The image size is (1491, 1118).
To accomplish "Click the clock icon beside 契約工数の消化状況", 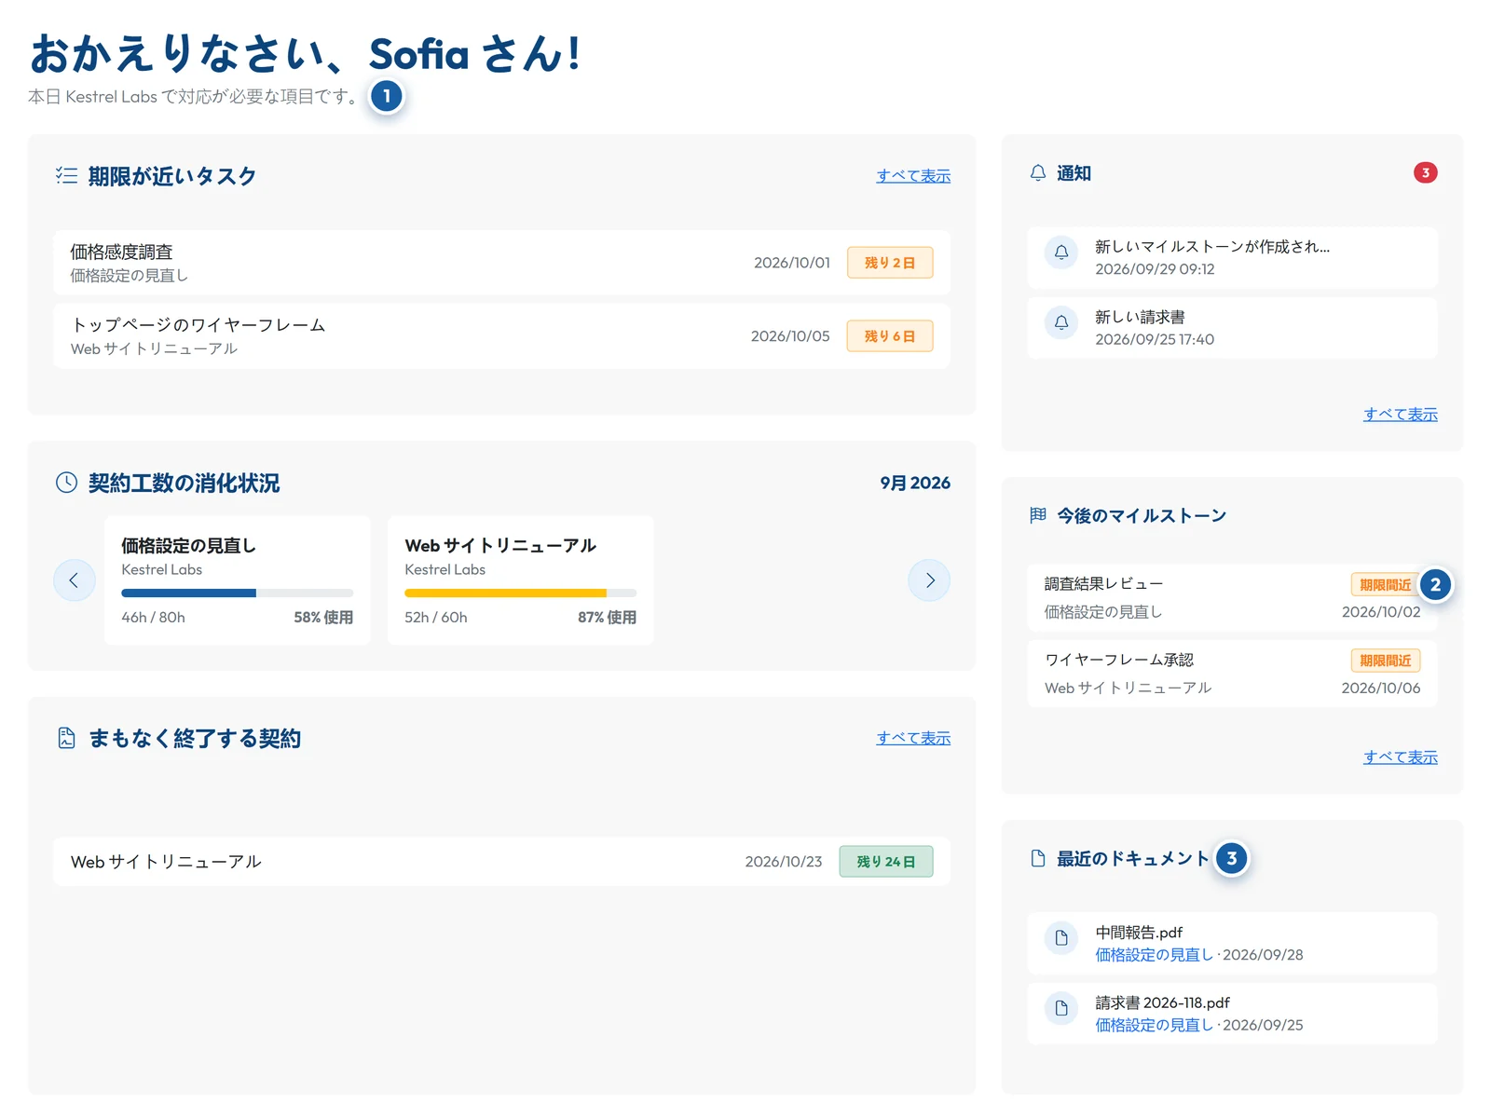I will point(66,483).
